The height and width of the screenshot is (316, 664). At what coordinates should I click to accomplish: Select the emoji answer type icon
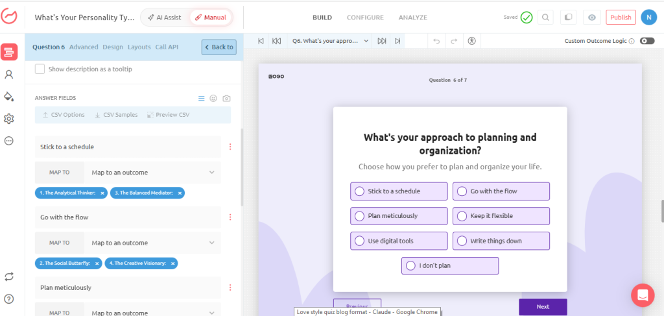(213, 98)
